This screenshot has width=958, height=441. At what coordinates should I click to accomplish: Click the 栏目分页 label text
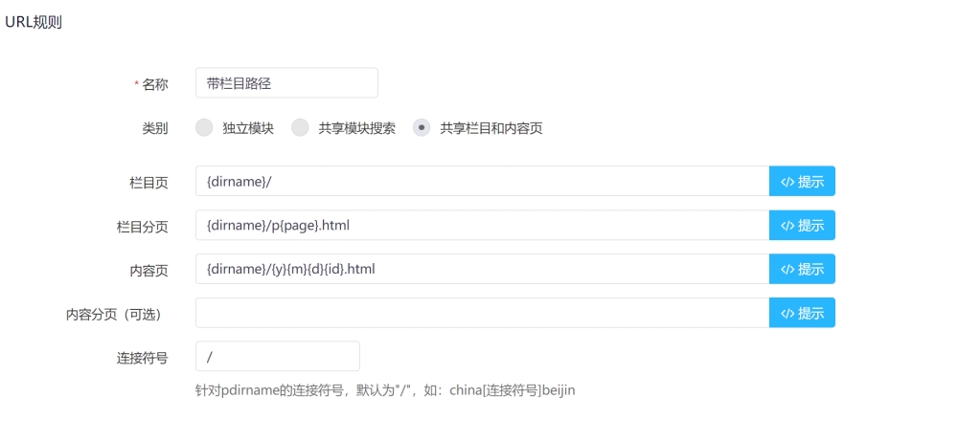pos(142,227)
